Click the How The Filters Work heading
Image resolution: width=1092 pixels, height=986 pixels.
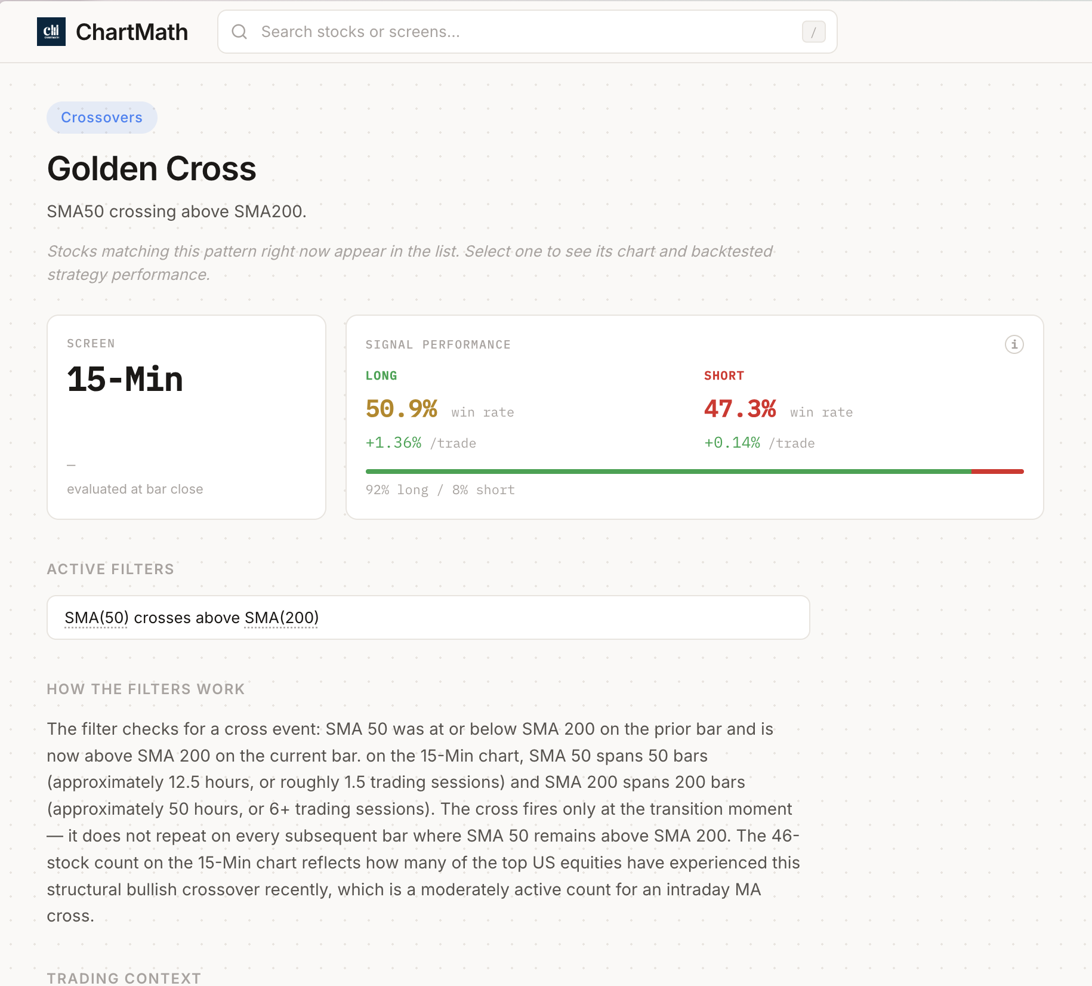point(146,689)
